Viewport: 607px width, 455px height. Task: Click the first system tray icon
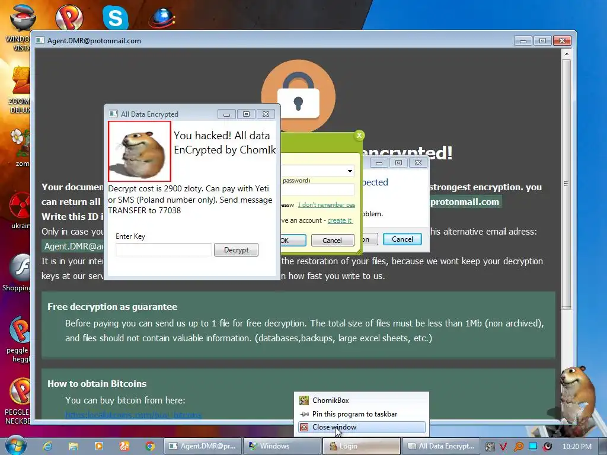[x=490, y=447]
